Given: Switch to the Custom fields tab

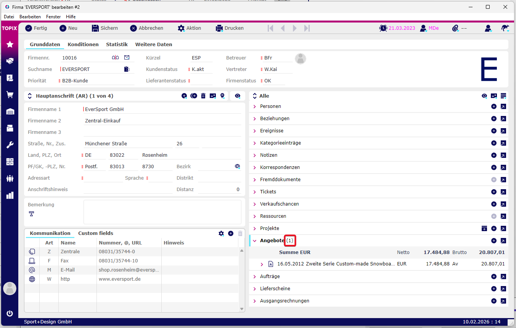Looking at the screenshot, I should pos(96,233).
